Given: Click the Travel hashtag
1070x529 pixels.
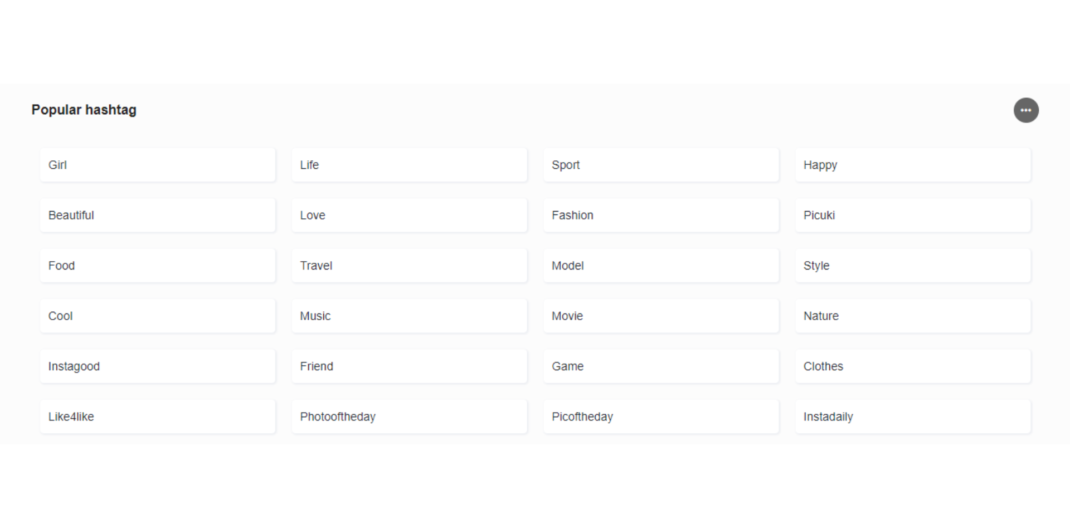Looking at the screenshot, I should (x=409, y=266).
